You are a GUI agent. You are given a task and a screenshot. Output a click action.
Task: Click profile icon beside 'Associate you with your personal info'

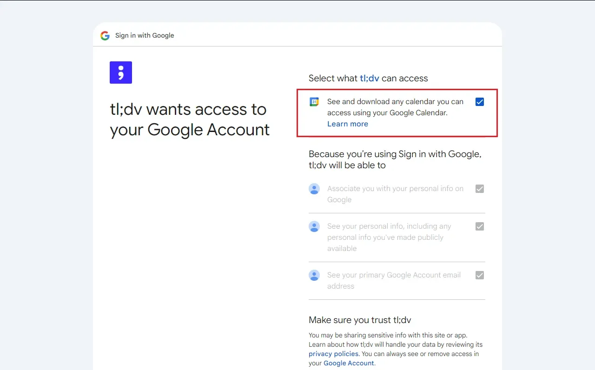314,189
